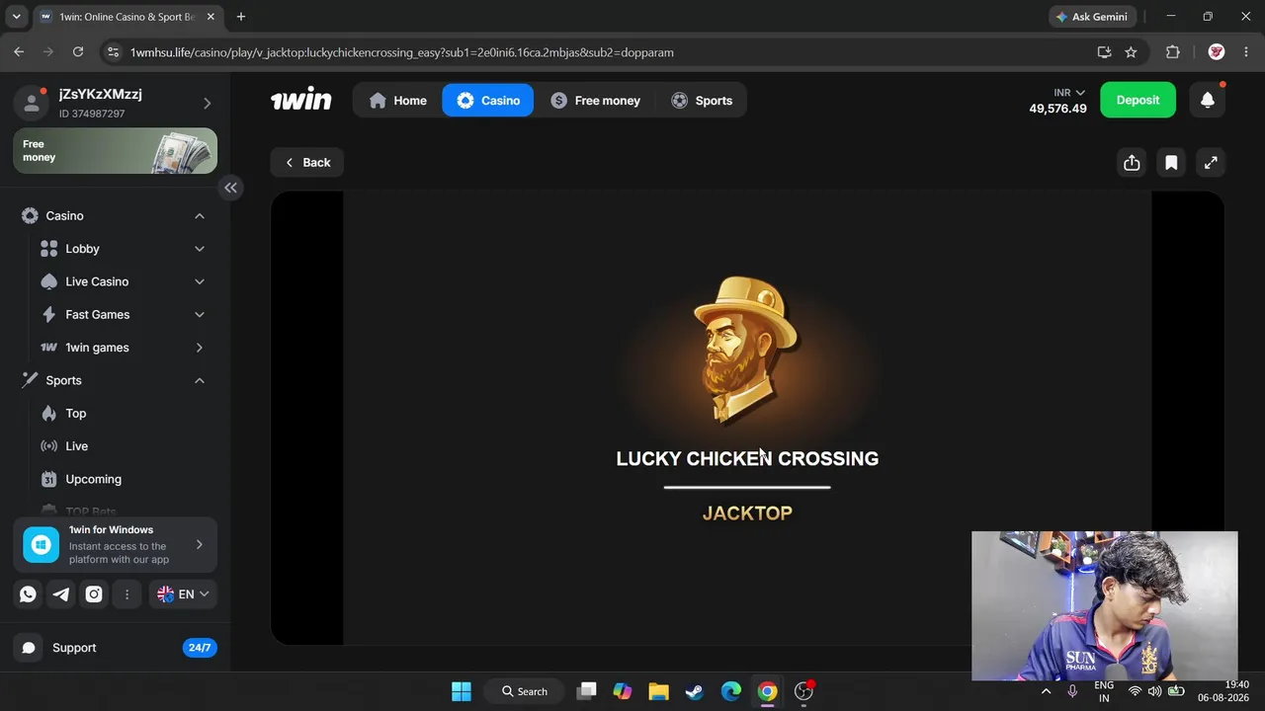The height and width of the screenshot is (711, 1265).
Task: Select the Casino nav tab
Action: click(x=488, y=100)
